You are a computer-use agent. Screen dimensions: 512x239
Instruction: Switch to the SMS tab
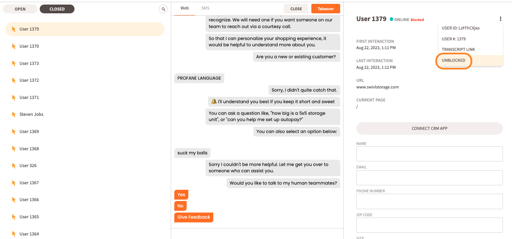tap(205, 8)
